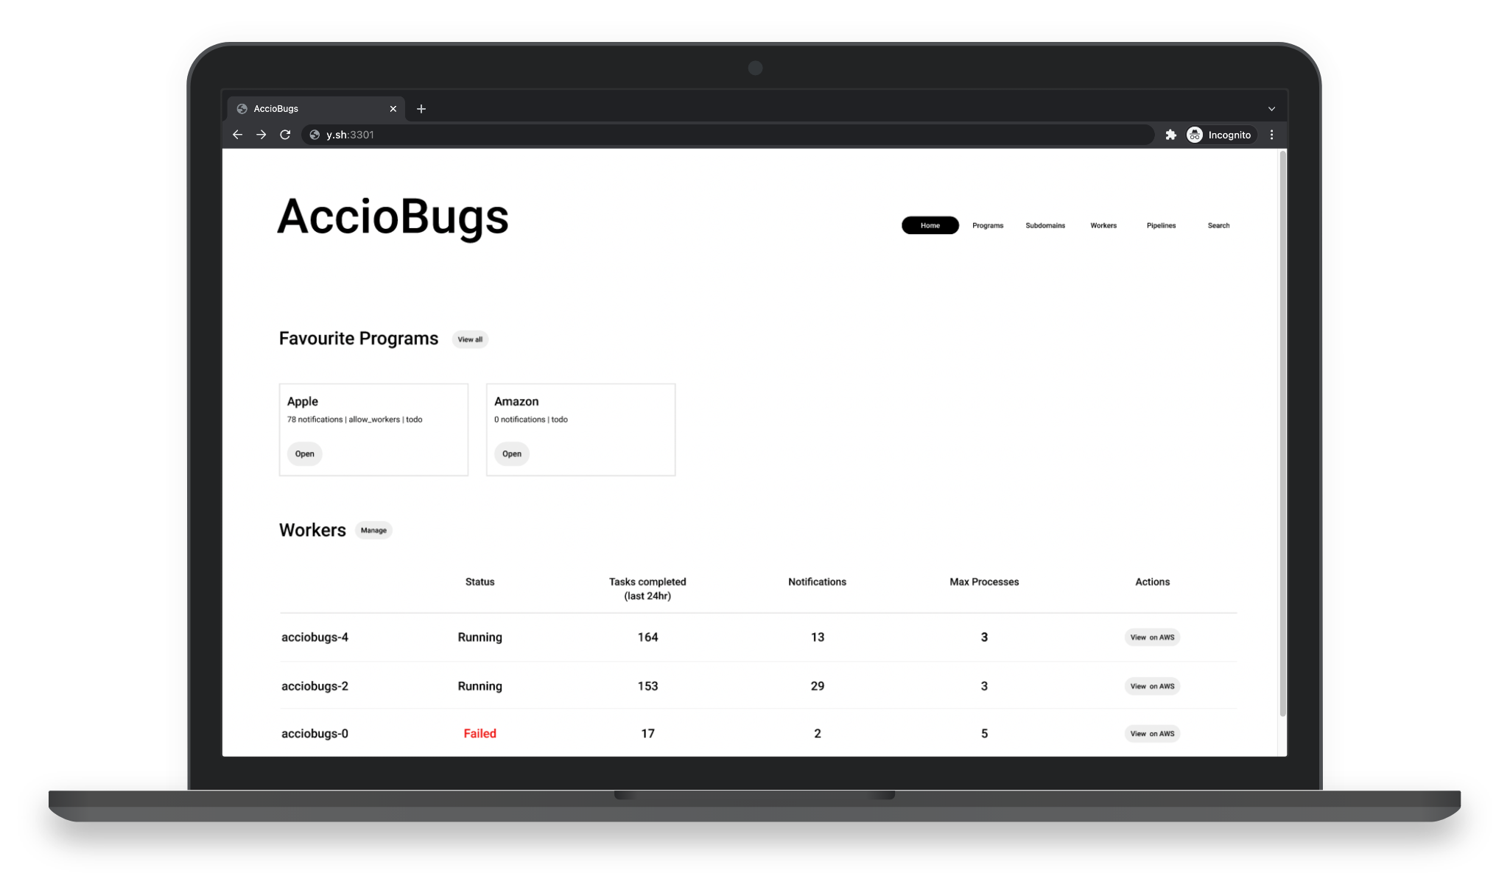This screenshot has width=1510, height=887.
Task: Open the Chrome three-dot menu
Action: click(1271, 135)
